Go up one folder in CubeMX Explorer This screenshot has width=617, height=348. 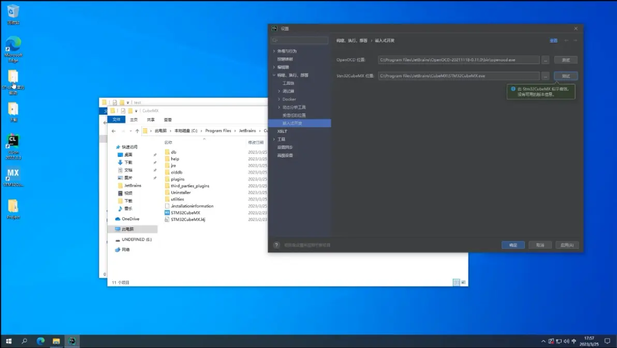tap(137, 131)
